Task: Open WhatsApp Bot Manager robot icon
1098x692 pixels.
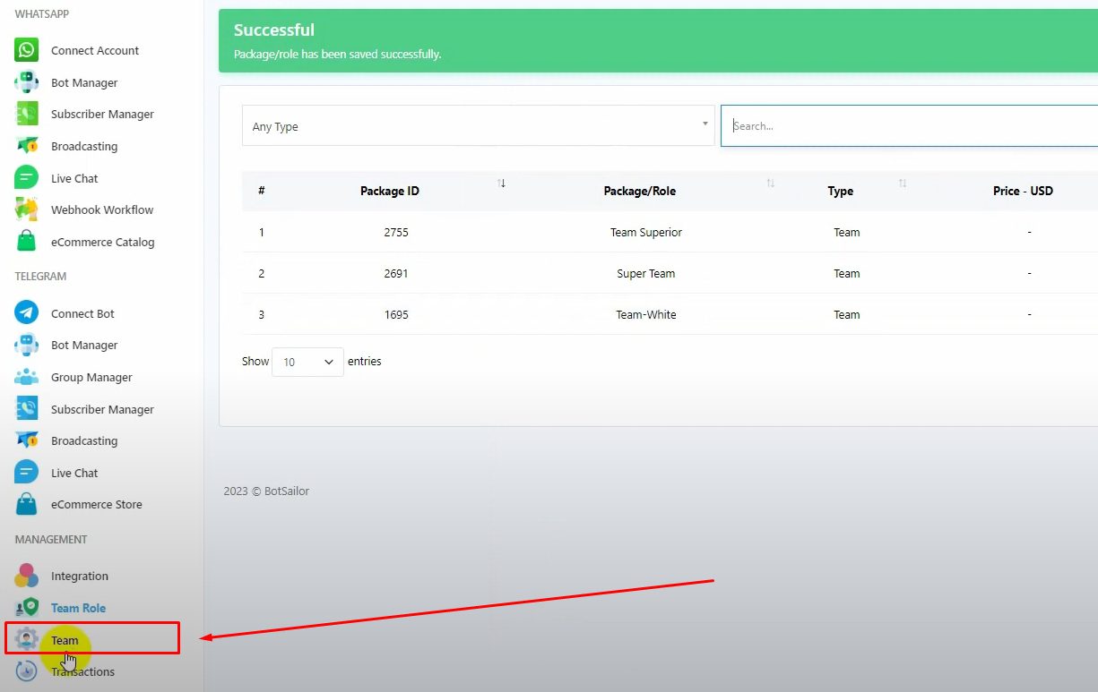Action: click(27, 82)
